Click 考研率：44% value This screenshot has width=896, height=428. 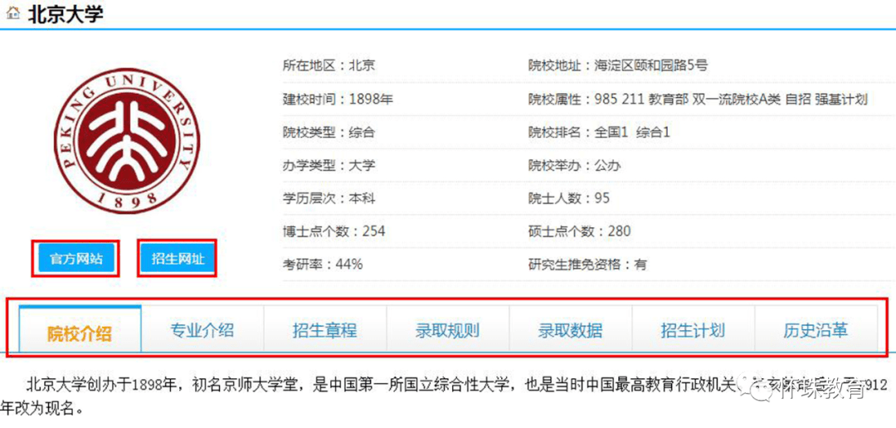(322, 265)
